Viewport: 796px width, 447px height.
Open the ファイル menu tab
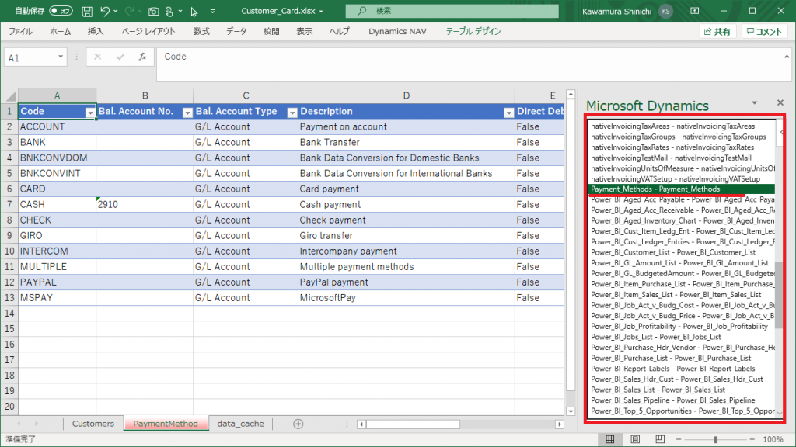(21, 31)
